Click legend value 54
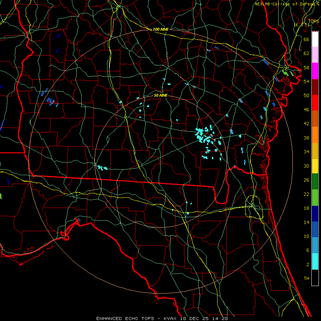This screenshot has height=321, width=321. pyautogui.click(x=306, y=81)
